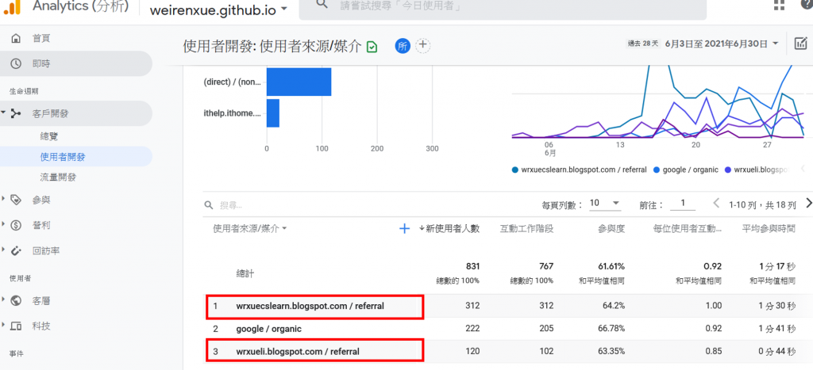Click the total new users value 831
Screen dimensions: 813x370
coord(472,266)
